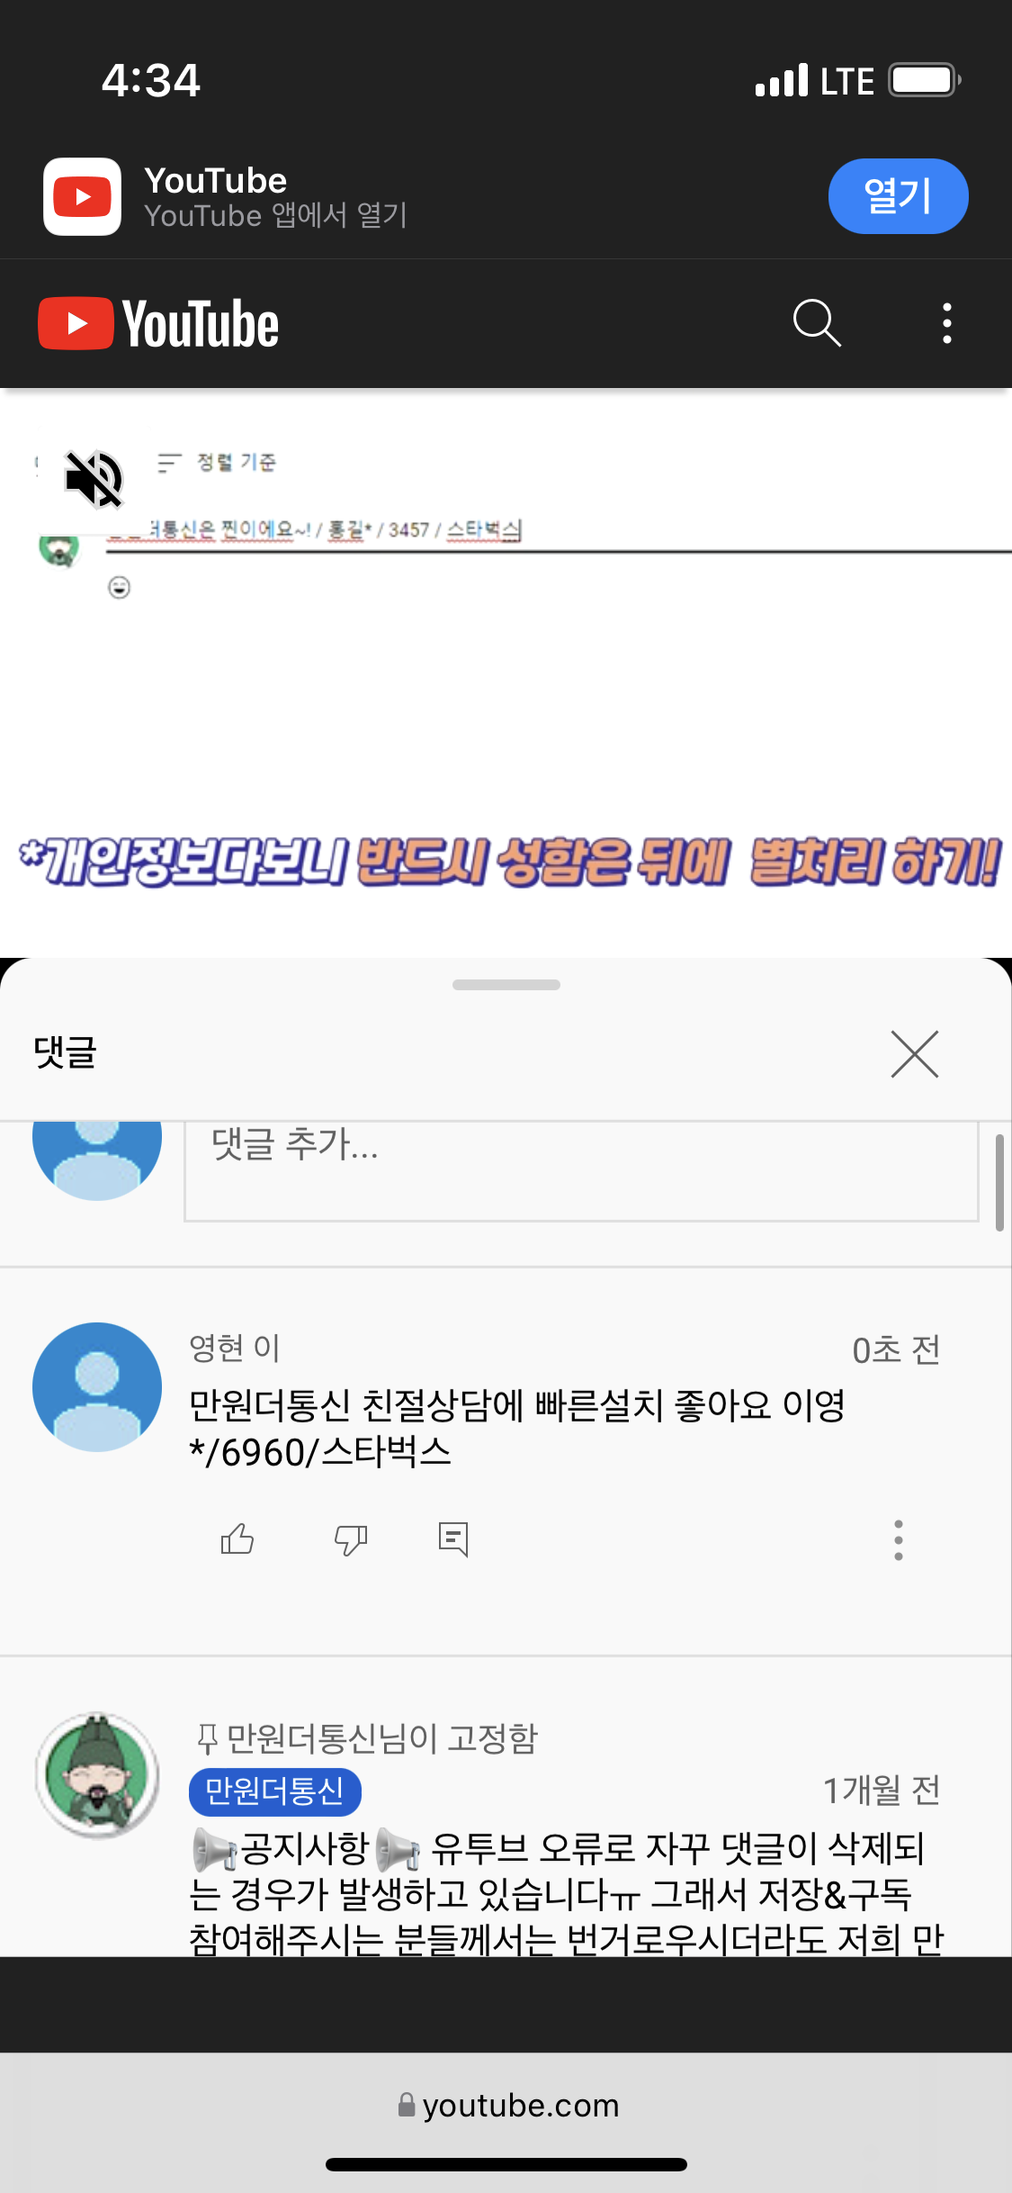Reply to the 영현 이 comment
Viewport: 1012px width, 2193px height.
pyautogui.click(x=453, y=1539)
